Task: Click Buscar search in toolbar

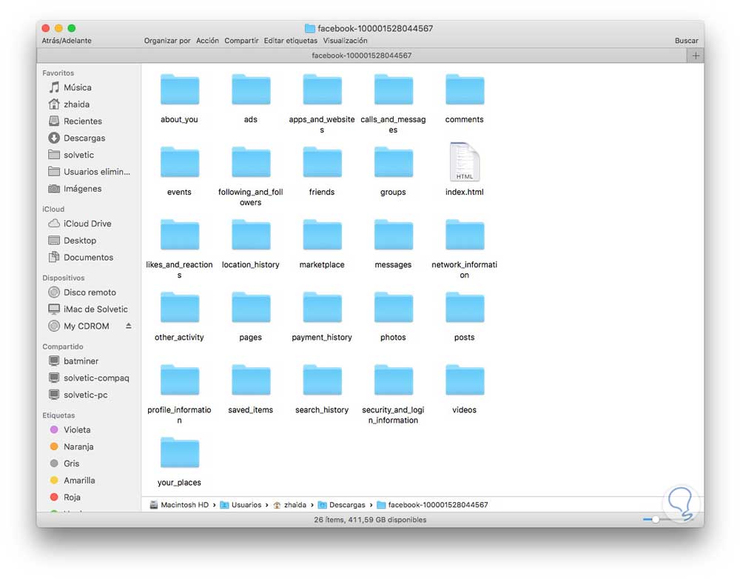Action: pos(686,41)
